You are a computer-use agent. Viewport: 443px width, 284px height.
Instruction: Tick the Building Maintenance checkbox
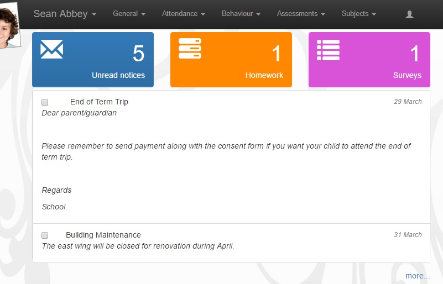pos(45,235)
